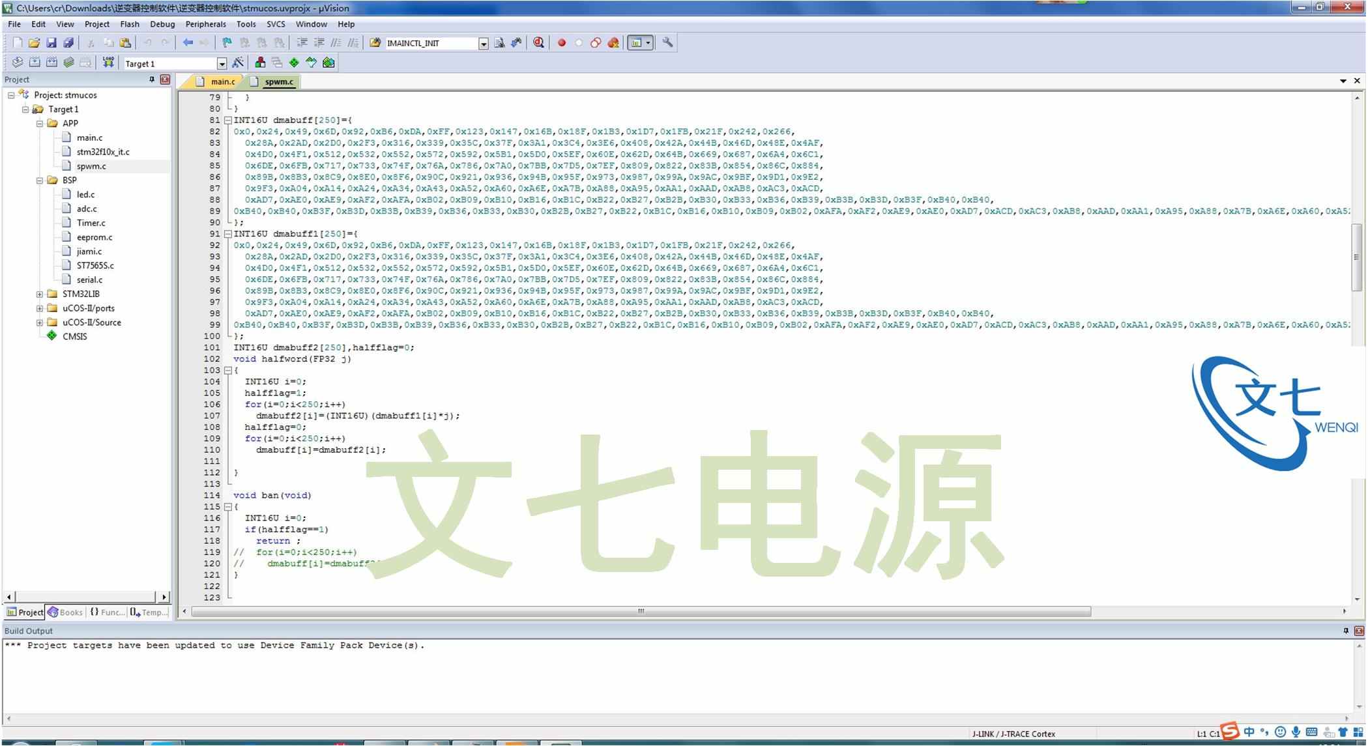
Task: Open the Target 1 selection dropdown
Action: 222,64
